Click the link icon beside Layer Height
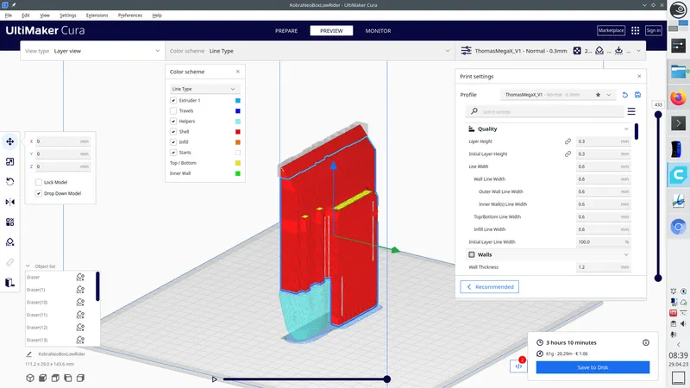This screenshot has width=690, height=388. pyautogui.click(x=568, y=141)
